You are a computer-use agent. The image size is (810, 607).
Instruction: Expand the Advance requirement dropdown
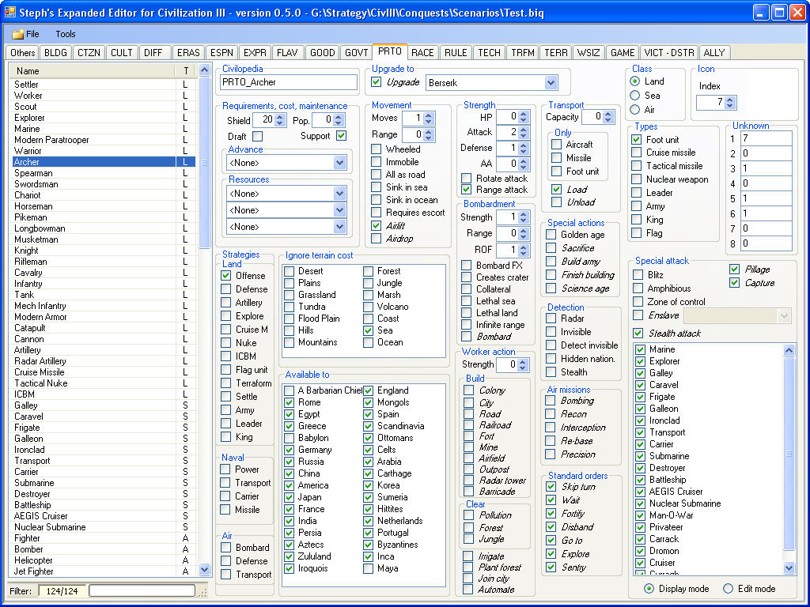click(339, 163)
